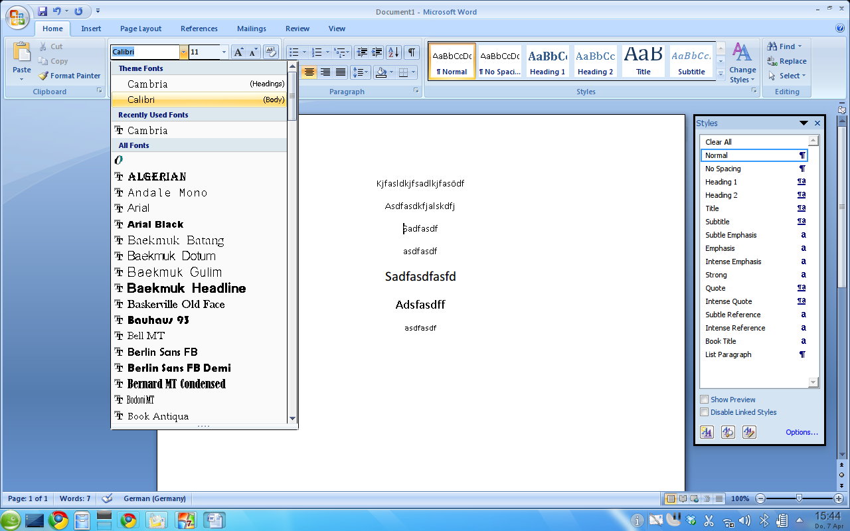850x531 pixels.
Task: Click the Clear Formatting icon
Action: pyautogui.click(x=270, y=52)
